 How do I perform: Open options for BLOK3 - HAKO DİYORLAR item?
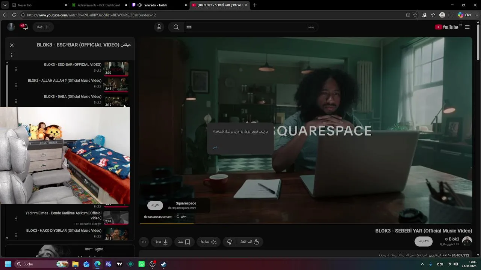(x=16, y=235)
